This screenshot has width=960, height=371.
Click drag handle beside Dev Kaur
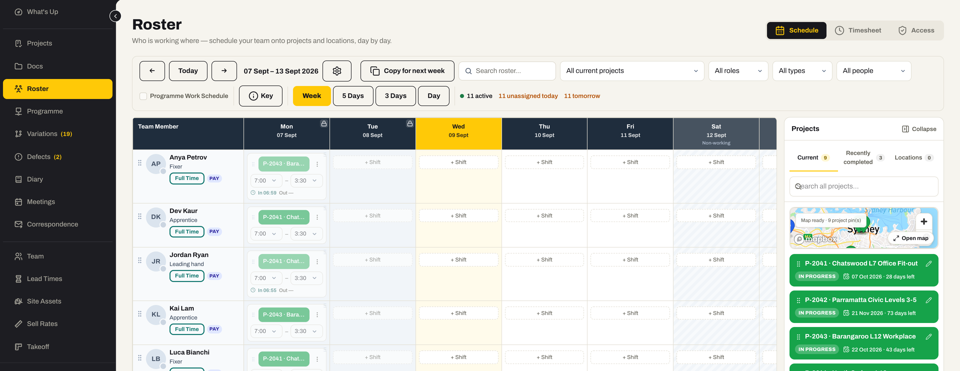(140, 216)
